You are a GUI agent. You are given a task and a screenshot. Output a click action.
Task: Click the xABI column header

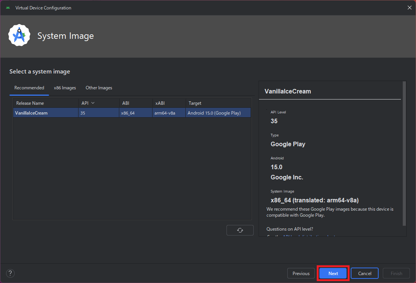coord(160,103)
